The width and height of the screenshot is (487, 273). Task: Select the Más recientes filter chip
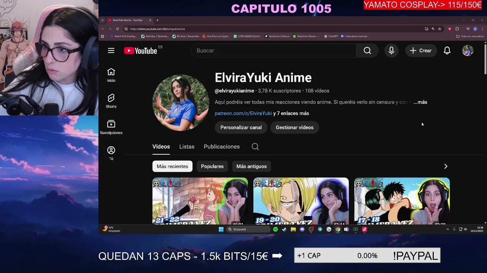click(172, 166)
